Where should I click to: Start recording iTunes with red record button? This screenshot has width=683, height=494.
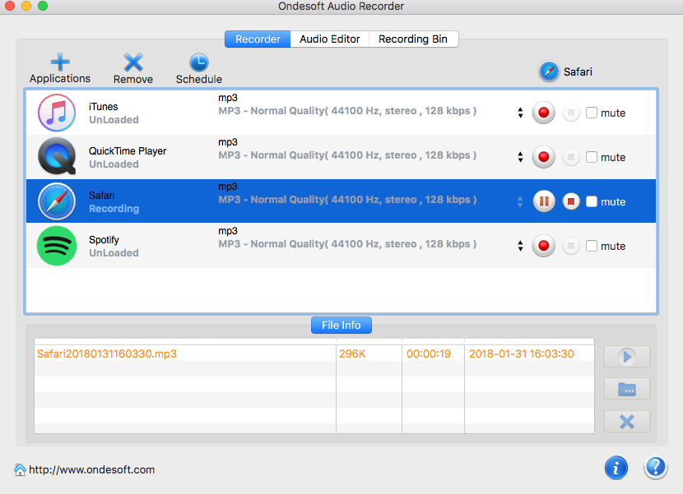click(543, 113)
